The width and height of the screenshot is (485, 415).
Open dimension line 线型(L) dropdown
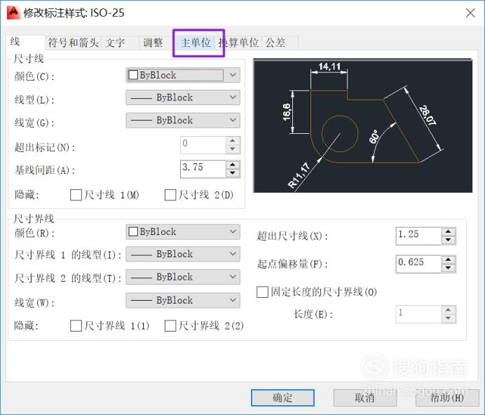pos(183,97)
